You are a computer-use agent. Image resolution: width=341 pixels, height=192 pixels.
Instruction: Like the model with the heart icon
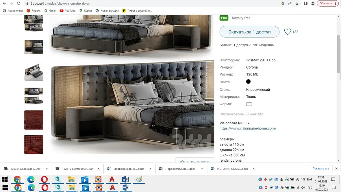[288, 32]
